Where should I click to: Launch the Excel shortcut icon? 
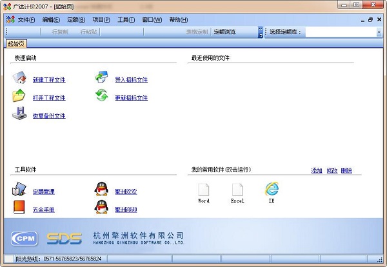(x=237, y=190)
